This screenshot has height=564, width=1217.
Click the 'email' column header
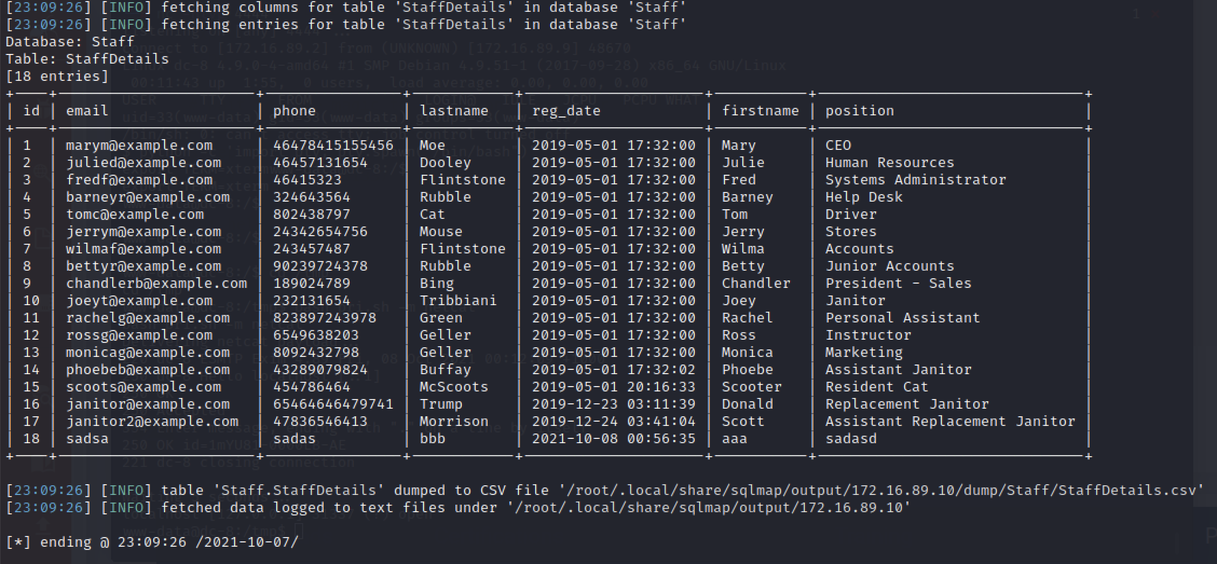[87, 111]
